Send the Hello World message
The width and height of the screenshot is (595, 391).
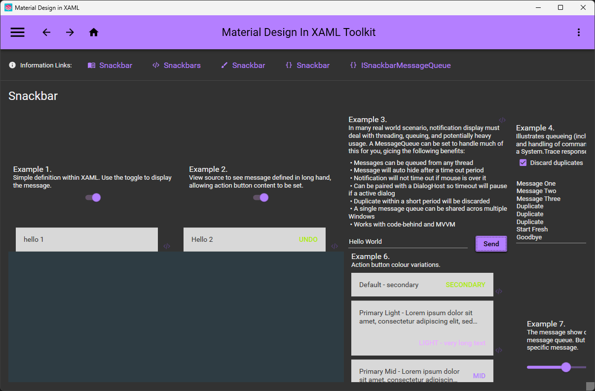[x=491, y=244]
